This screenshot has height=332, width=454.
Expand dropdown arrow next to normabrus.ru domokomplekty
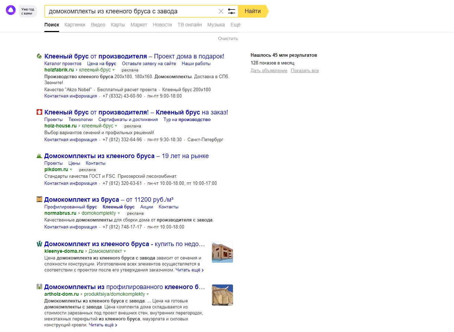[x=119, y=213]
